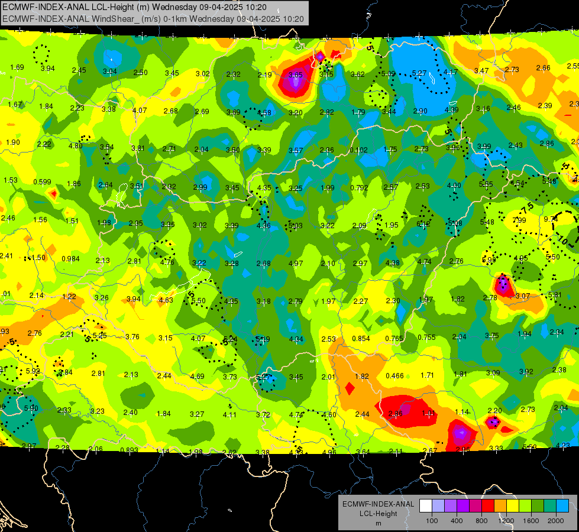This screenshot has height=532, width=579.
Task: Click the ECMWF-INDEX-ANAL text in the legend
Action: click(x=378, y=504)
